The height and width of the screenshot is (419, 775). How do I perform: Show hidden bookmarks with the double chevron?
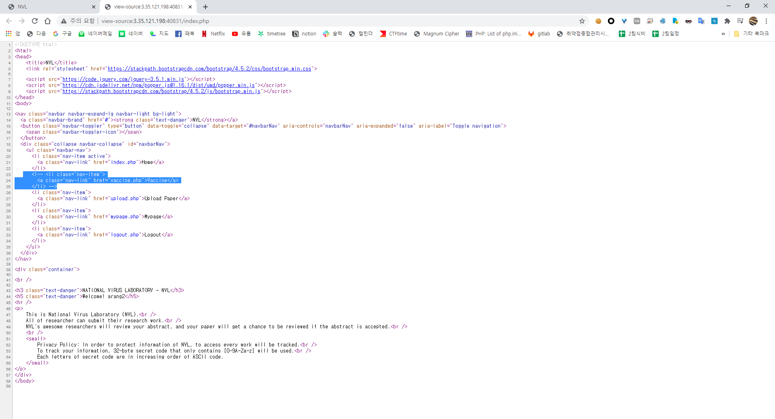pos(723,34)
